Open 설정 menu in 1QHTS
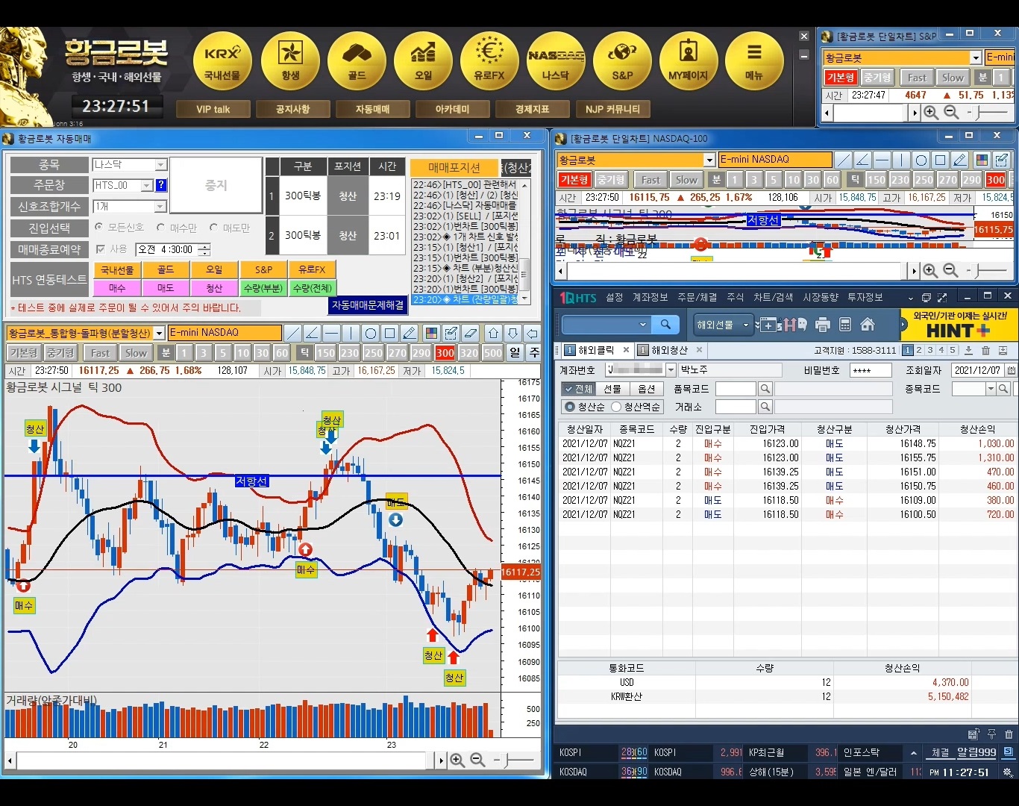 click(x=614, y=298)
